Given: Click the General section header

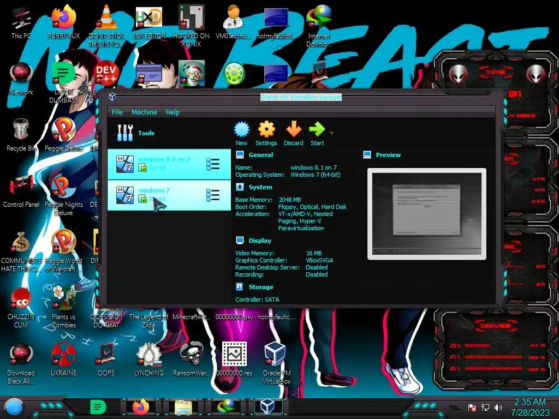Looking at the screenshot, I should (260, 155).
